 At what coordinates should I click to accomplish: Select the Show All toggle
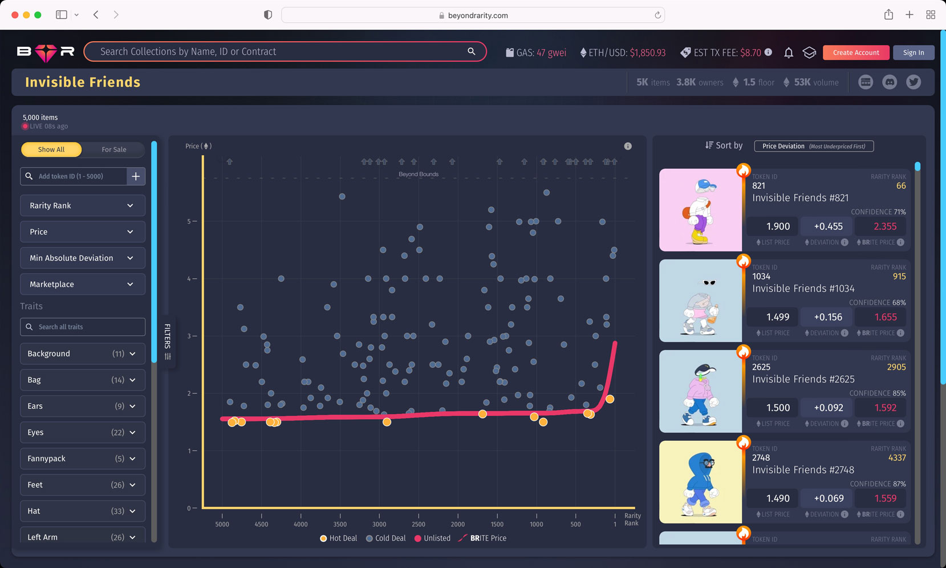pos(51,149)
